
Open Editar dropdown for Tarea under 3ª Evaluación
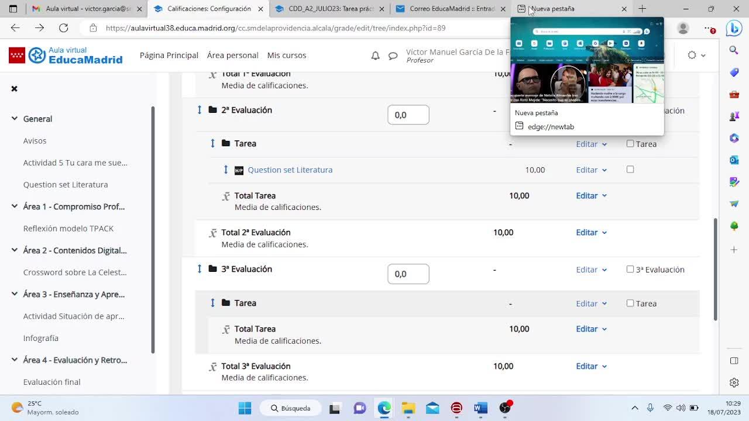pos(591,303)
